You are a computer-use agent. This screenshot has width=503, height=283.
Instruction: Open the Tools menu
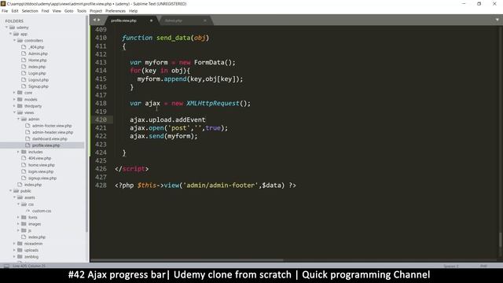pos(82,11)
